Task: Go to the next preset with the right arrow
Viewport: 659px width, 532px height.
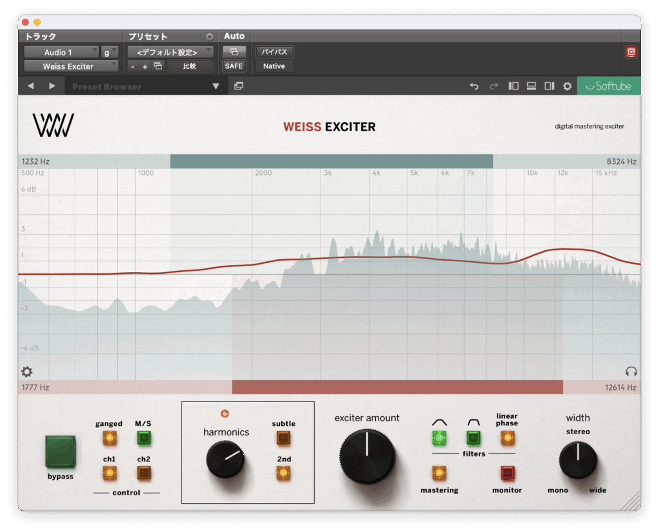Action: pos(52,86)
